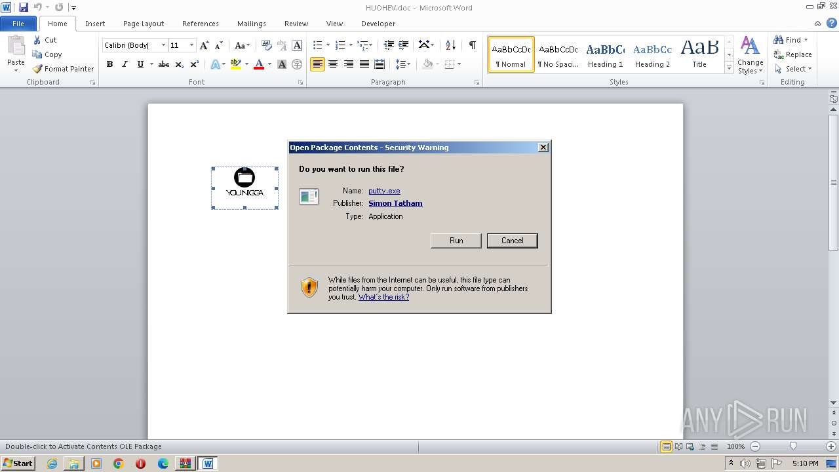
Task: Click Clear Formatting icon
Action: tap(266, 45)
